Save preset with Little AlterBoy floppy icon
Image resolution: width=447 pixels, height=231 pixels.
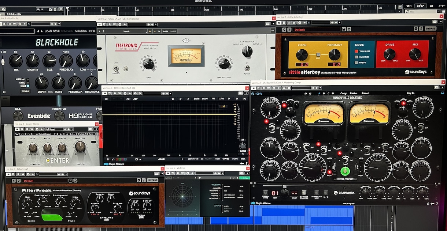coord(344,29)
